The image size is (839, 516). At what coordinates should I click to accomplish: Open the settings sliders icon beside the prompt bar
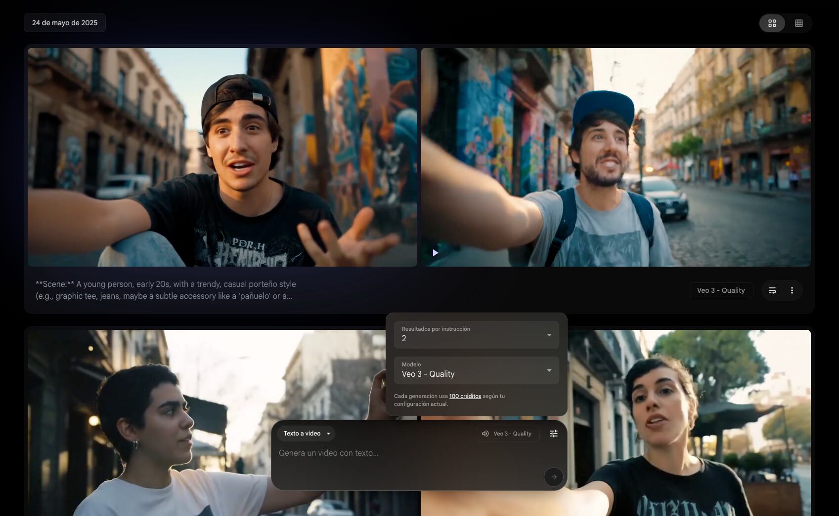[553, 433]
